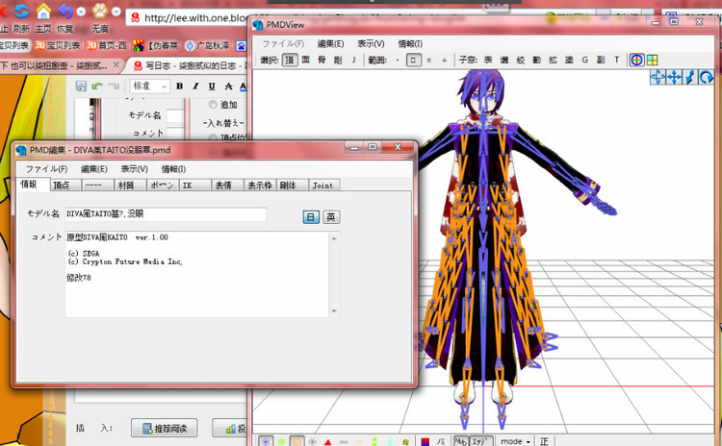Image resolution: width=722 pixels, height=446 pixels.
Task: Switch to the 材質 tab
Action: [x=126, y=186]
